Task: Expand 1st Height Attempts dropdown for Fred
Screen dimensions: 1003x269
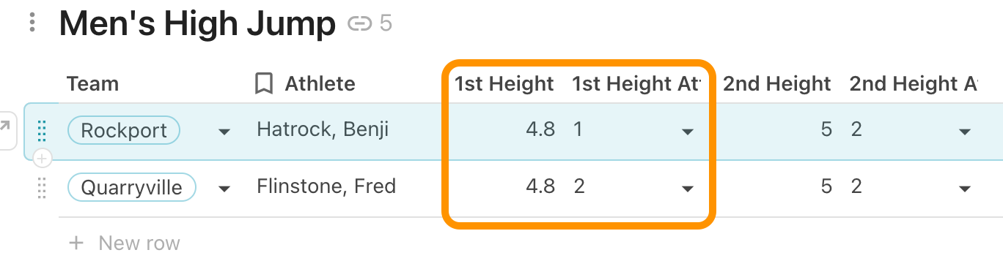Action: (x=687, y=189)
